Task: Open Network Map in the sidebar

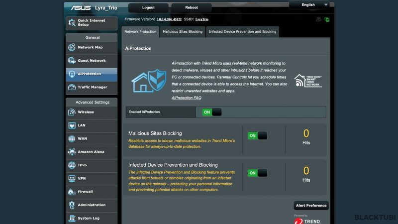Action: (92, 47)
